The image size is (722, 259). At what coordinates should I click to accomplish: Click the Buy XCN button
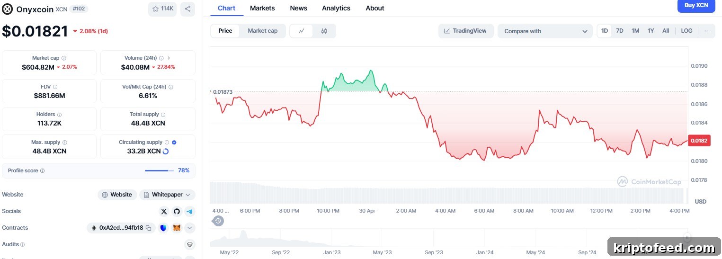(696, 6)
